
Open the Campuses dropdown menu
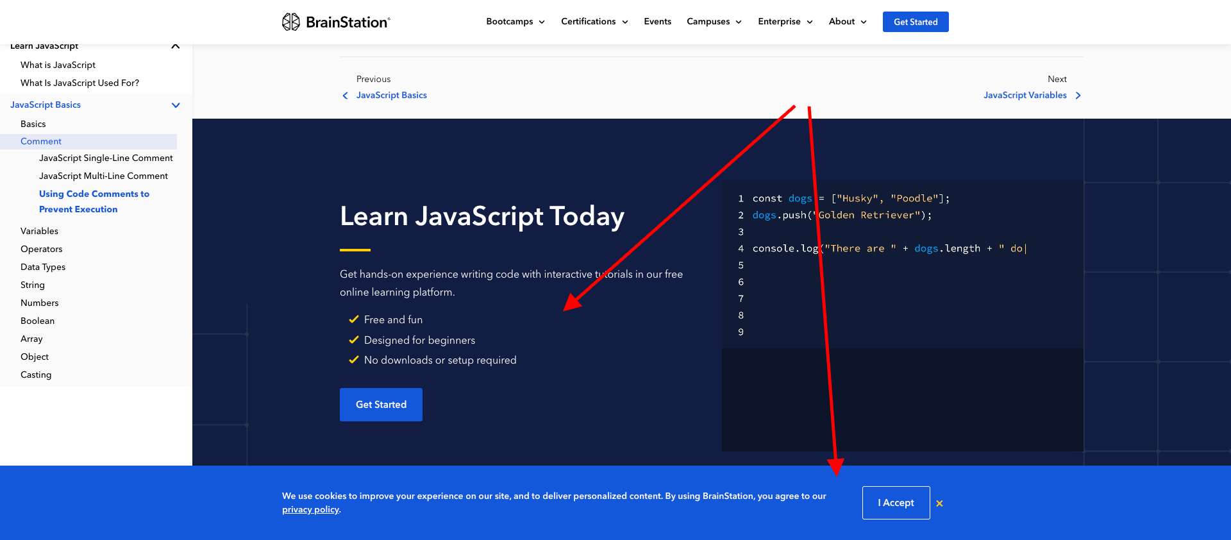[x=714, y=22]
